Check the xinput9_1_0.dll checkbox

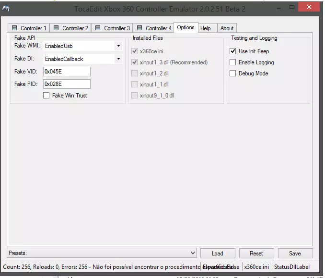135,96
